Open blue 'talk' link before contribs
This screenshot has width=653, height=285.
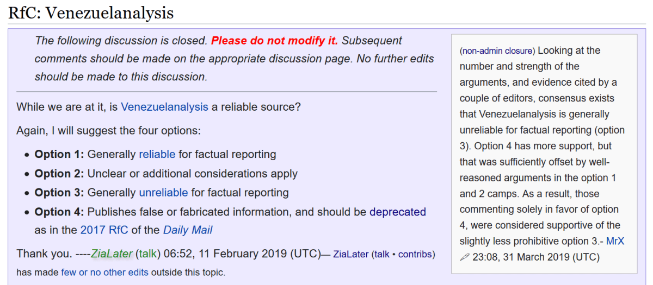coord(381,254)
